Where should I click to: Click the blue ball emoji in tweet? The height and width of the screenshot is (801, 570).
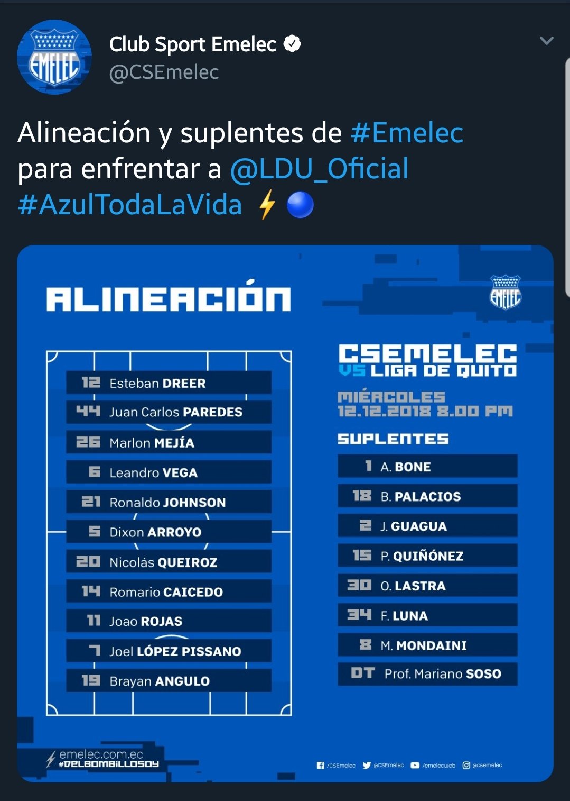tap(300, 205)
